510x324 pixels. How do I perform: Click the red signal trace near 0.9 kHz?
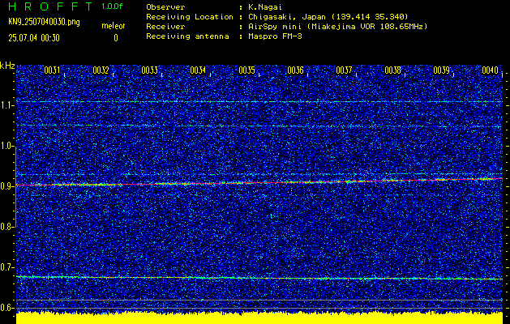tap(259, 182)
